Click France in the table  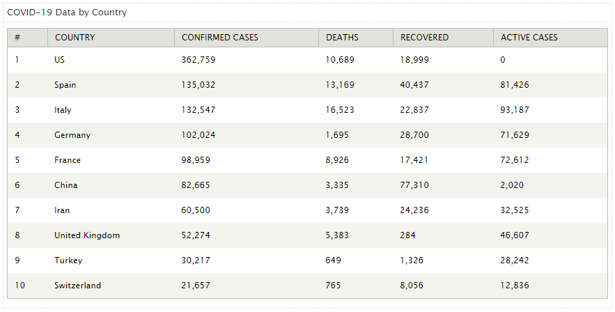68,160
